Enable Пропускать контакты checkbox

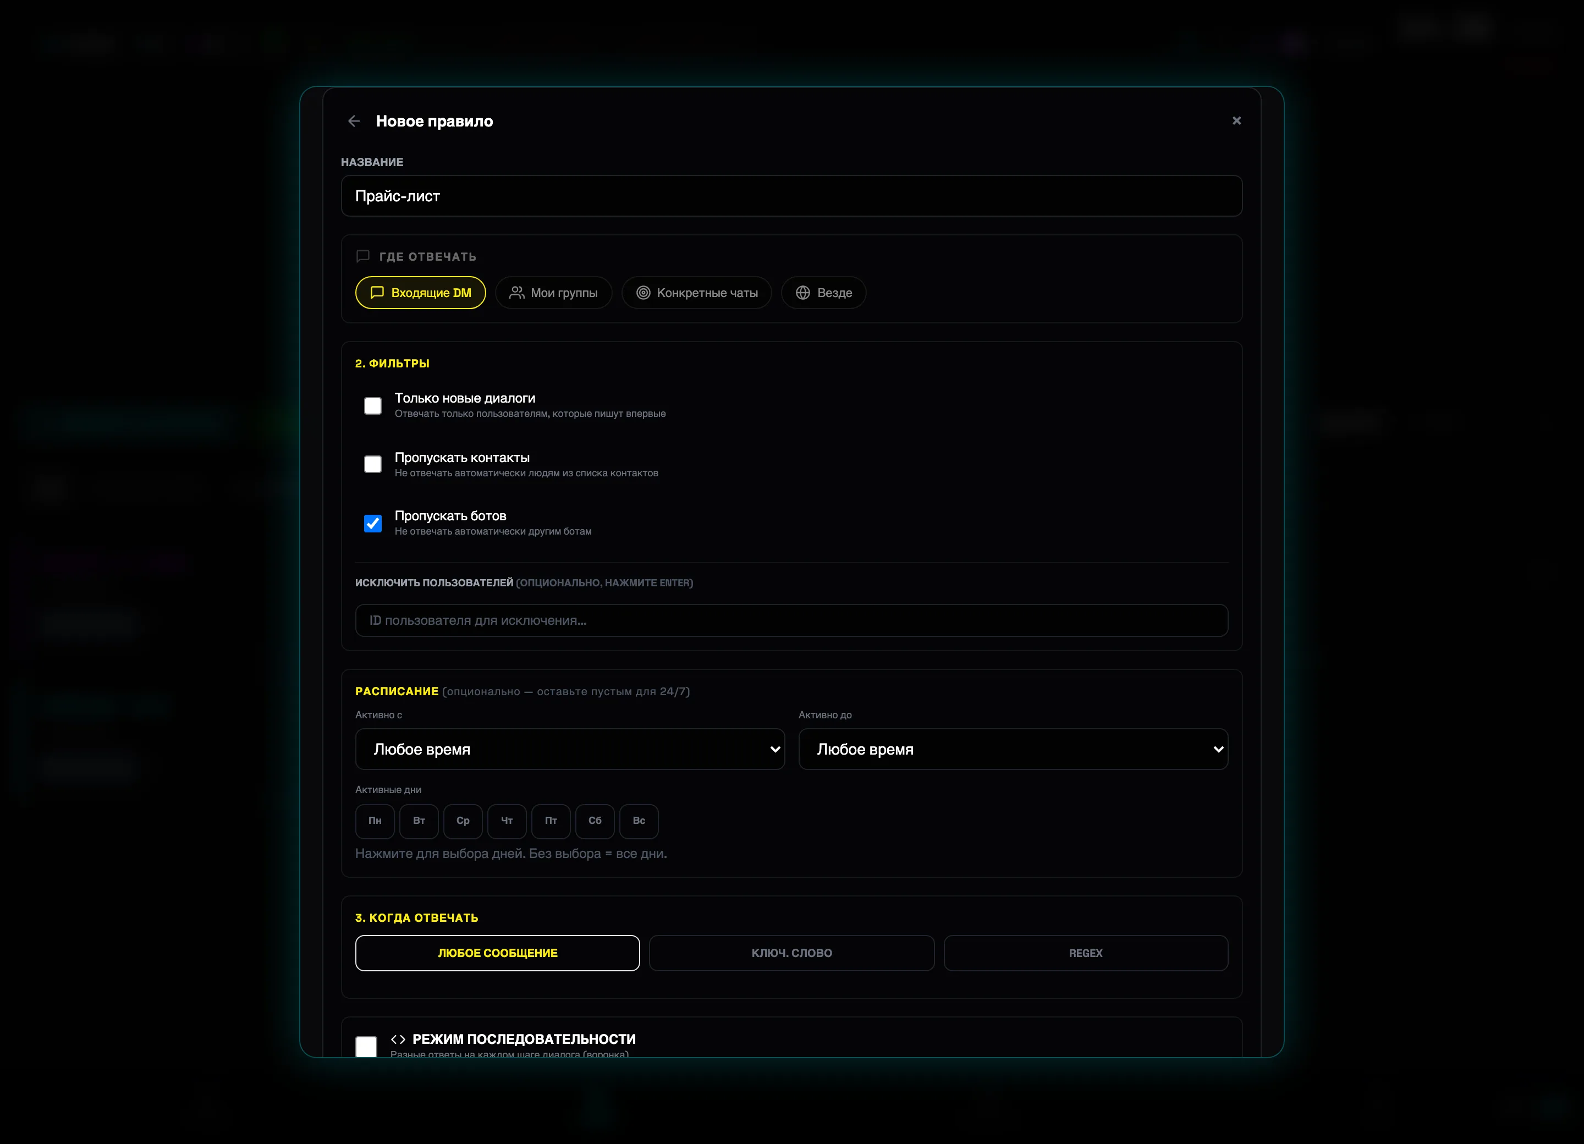click(x=373, y=464)
